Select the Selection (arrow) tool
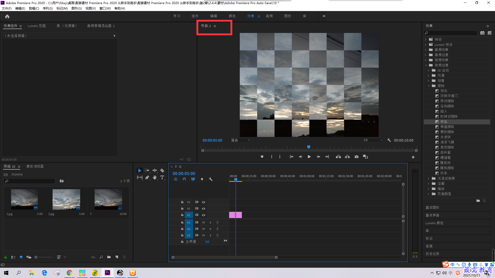495x278 pixels. click(x=139, y=170)
